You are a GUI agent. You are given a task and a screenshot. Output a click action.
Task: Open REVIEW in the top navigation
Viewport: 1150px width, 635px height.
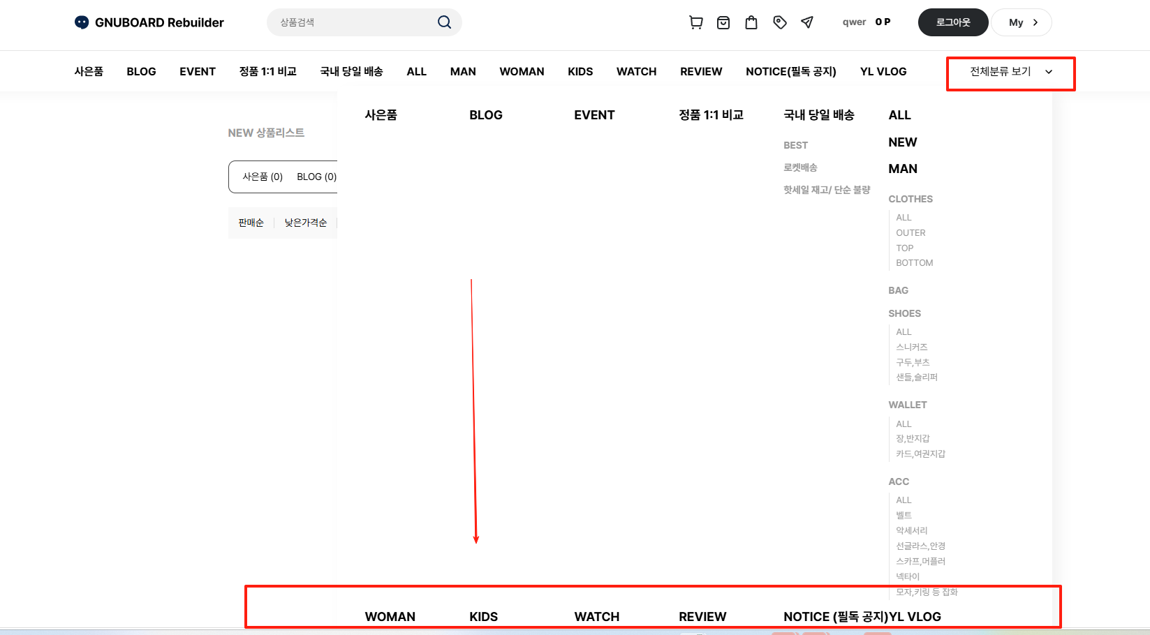701,71
